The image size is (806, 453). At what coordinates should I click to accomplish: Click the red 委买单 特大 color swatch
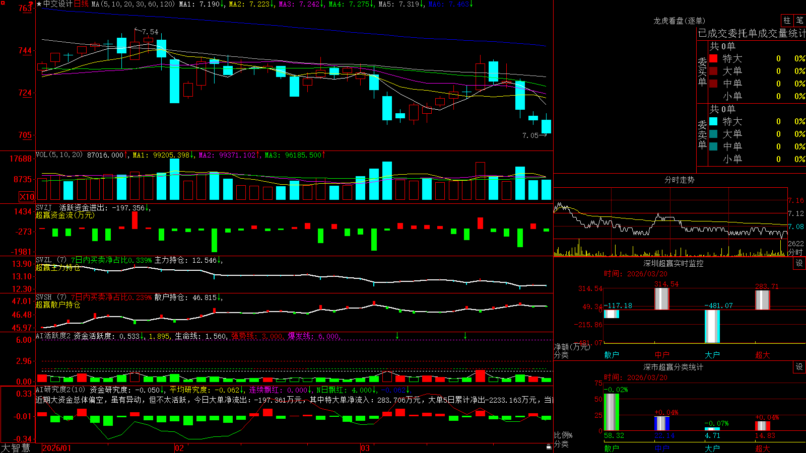point(713,58)
